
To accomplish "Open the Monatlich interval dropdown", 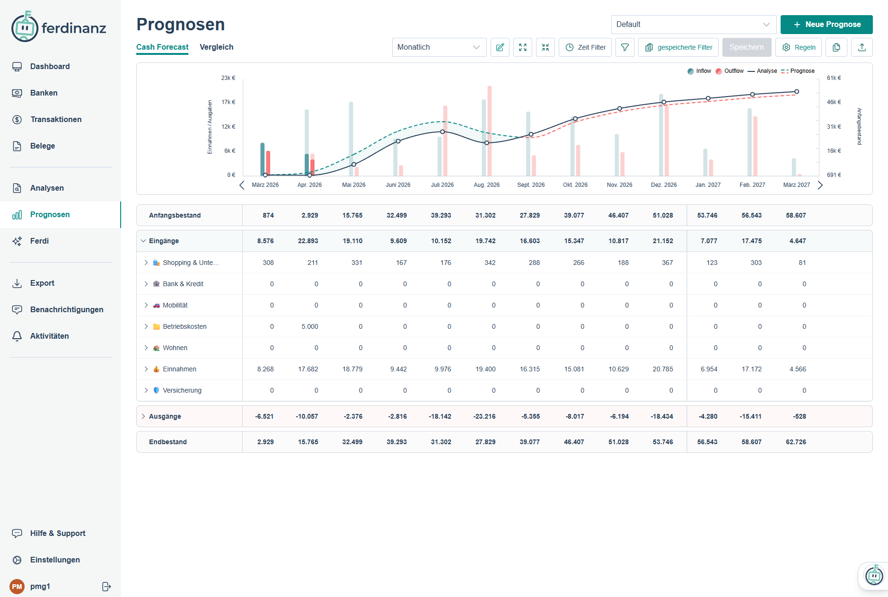I will coord(439,47).
